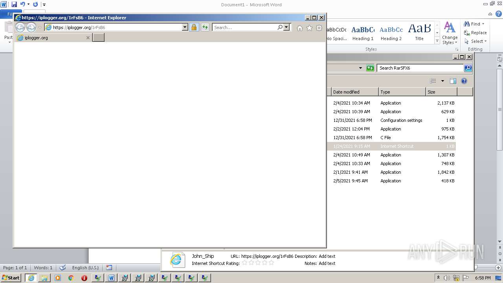Image resolution: width=503 pixels, height=283 pixels.
Task: Click the Undo icon in Word's title bar
Action: coord(23,4)
